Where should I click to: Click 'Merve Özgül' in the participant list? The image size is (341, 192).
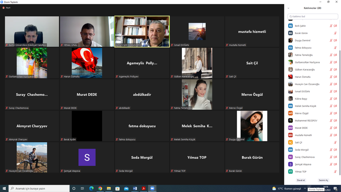coord(302,113)
